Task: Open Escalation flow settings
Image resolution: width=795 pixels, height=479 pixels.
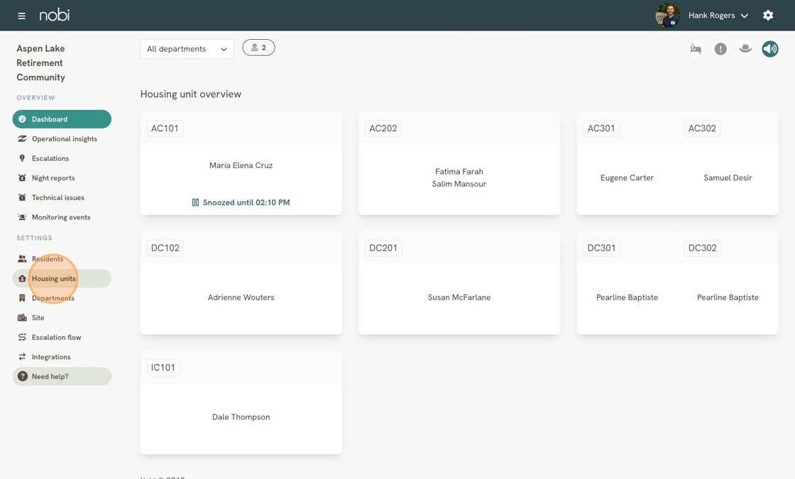Action: click(x=56, y=338)
